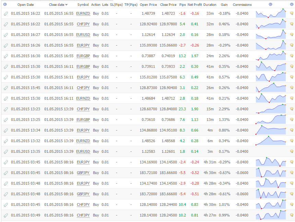Click the sort arrow next to Close date
The height and width of the screenshot is (222, 295).
[x=67, y=5]
